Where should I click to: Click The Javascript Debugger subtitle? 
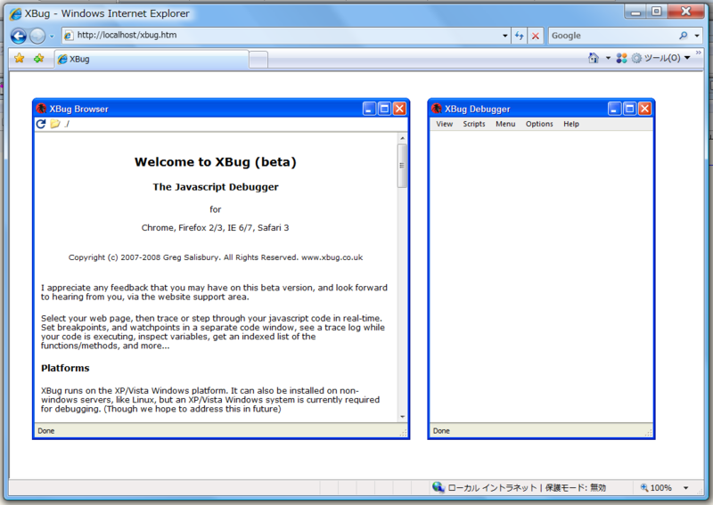(x=216, y=187)
